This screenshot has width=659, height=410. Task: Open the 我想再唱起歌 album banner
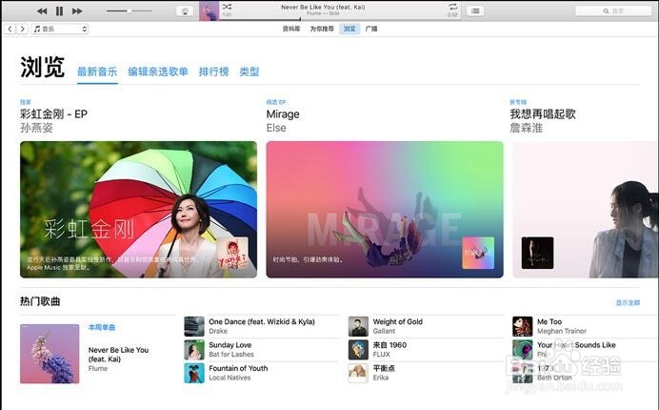tap(586, 209)
